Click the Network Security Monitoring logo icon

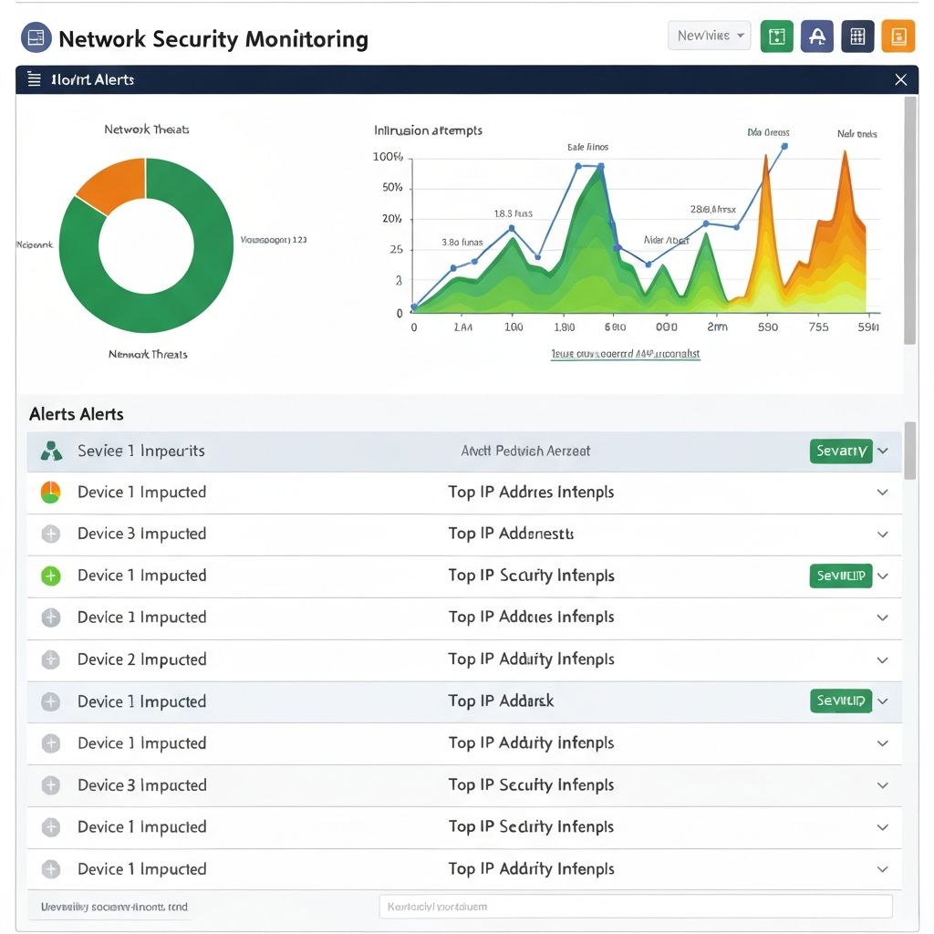(36, 38)
